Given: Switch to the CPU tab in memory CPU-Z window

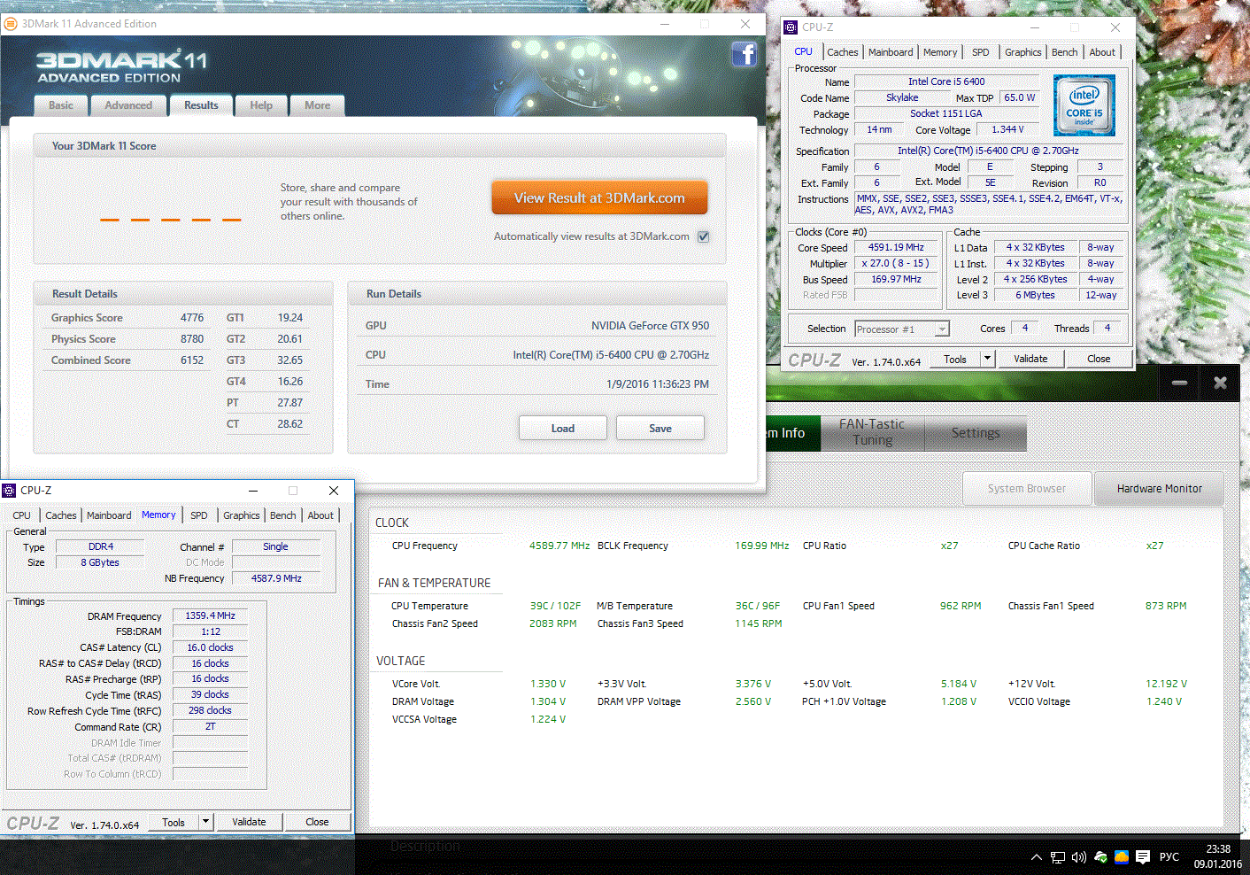Looking at the screenshot, I should 22,515.
